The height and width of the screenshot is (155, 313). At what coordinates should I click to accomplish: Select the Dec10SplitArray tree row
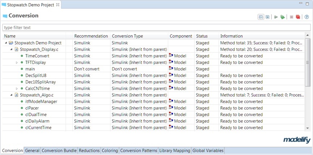[153, 82]
